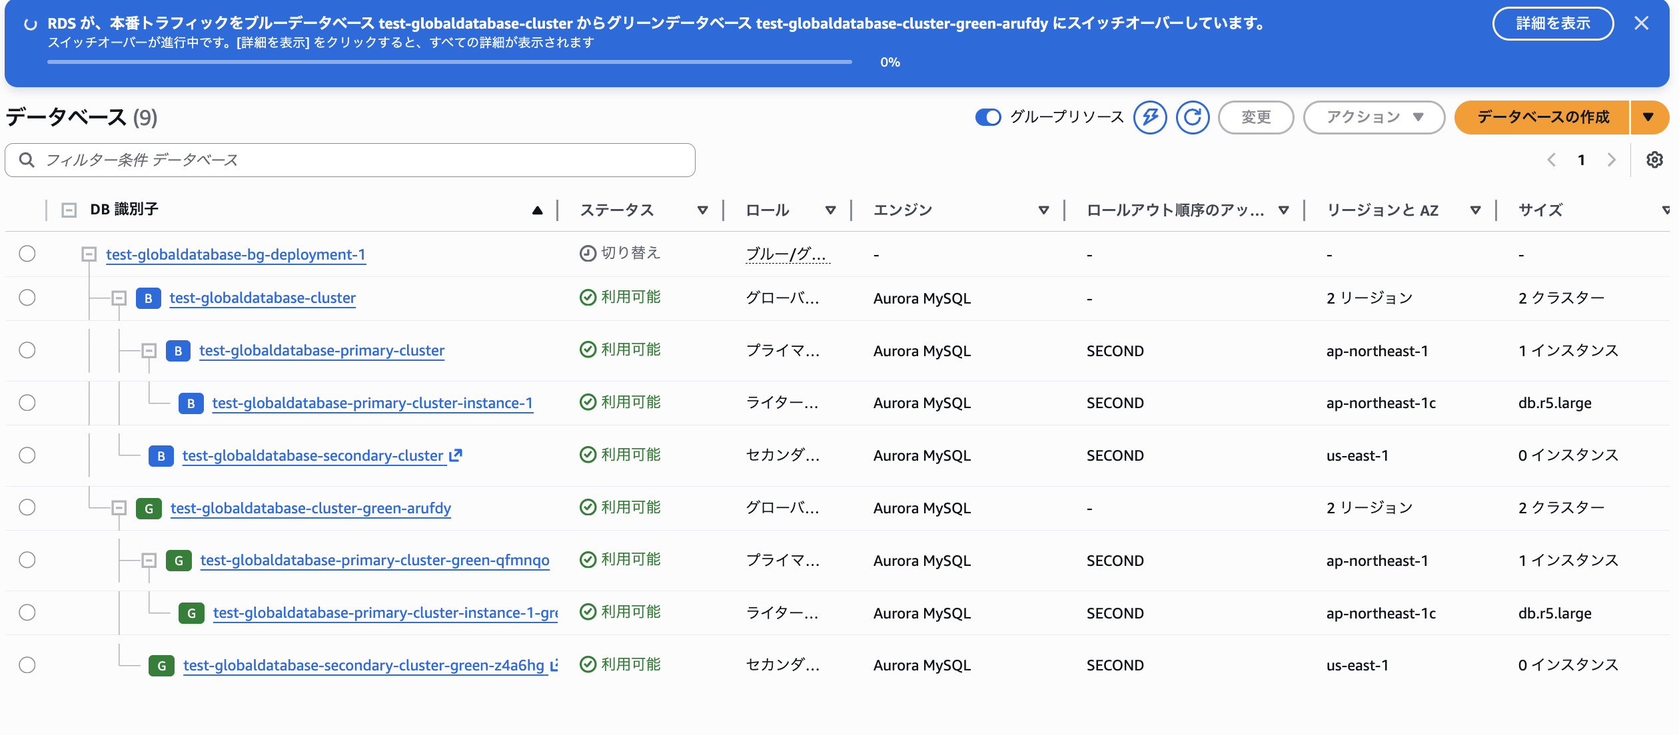Click the blue B badge beside test-globaldatabase-cluster
1679x735 pixels.
click(x=148, y=298)
